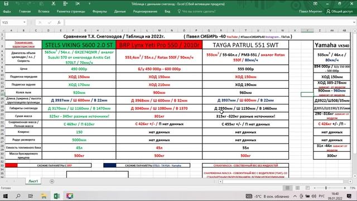
Task: Open the Вид ribbon tab
Action: pos(167,11)
